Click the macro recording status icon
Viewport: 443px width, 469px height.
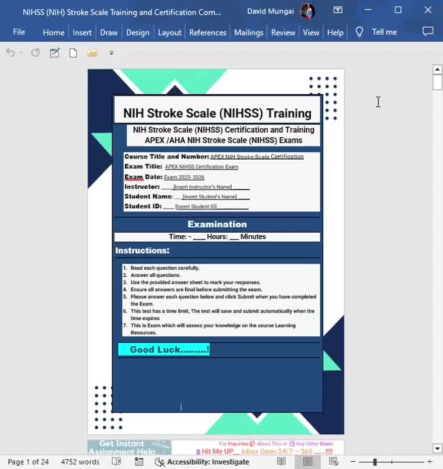click(139, 462)
